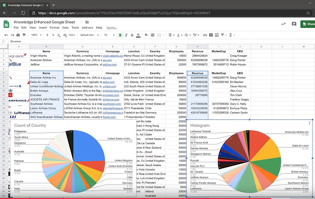Open the text wrapping dropdown
This screenshot has height=199, width=315.
(x=187, y=35)
